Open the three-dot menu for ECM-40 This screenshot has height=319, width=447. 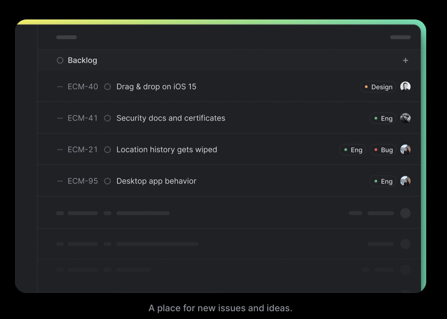pos(60,87)
